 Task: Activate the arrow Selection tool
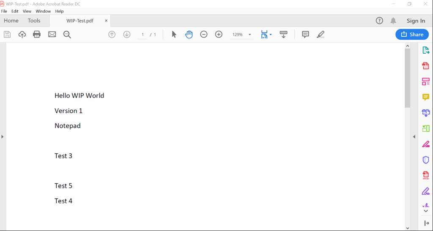pos(174,35)
